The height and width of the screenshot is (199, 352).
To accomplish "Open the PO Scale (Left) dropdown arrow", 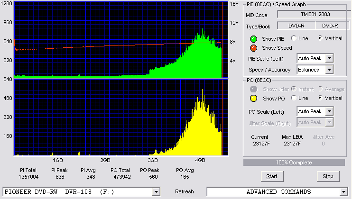I will 329,111.
